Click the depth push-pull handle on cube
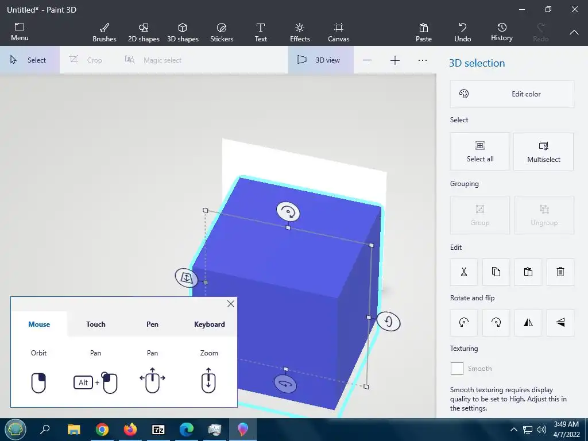Image resolution: width=588 pixels, height=441 pixels. point(187,277)
